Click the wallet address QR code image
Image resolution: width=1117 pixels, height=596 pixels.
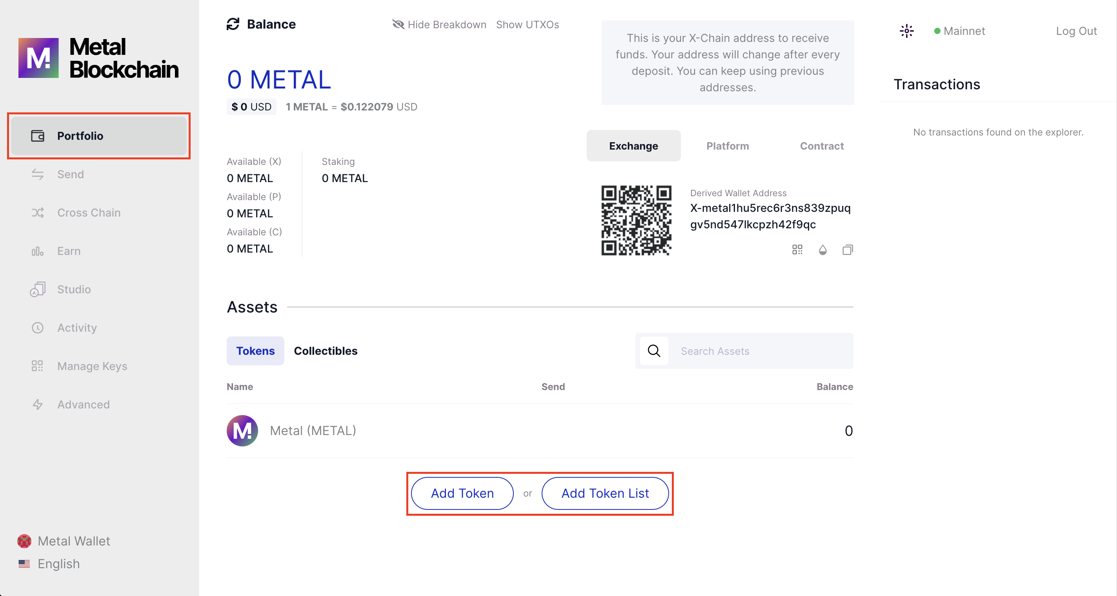tap(636, 220)
